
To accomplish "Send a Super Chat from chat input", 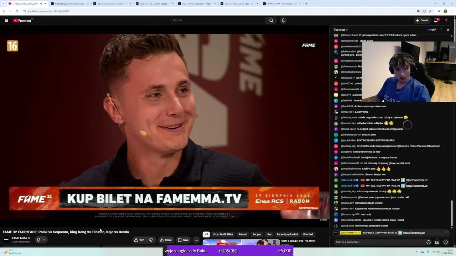I will [x=437, y=242].
